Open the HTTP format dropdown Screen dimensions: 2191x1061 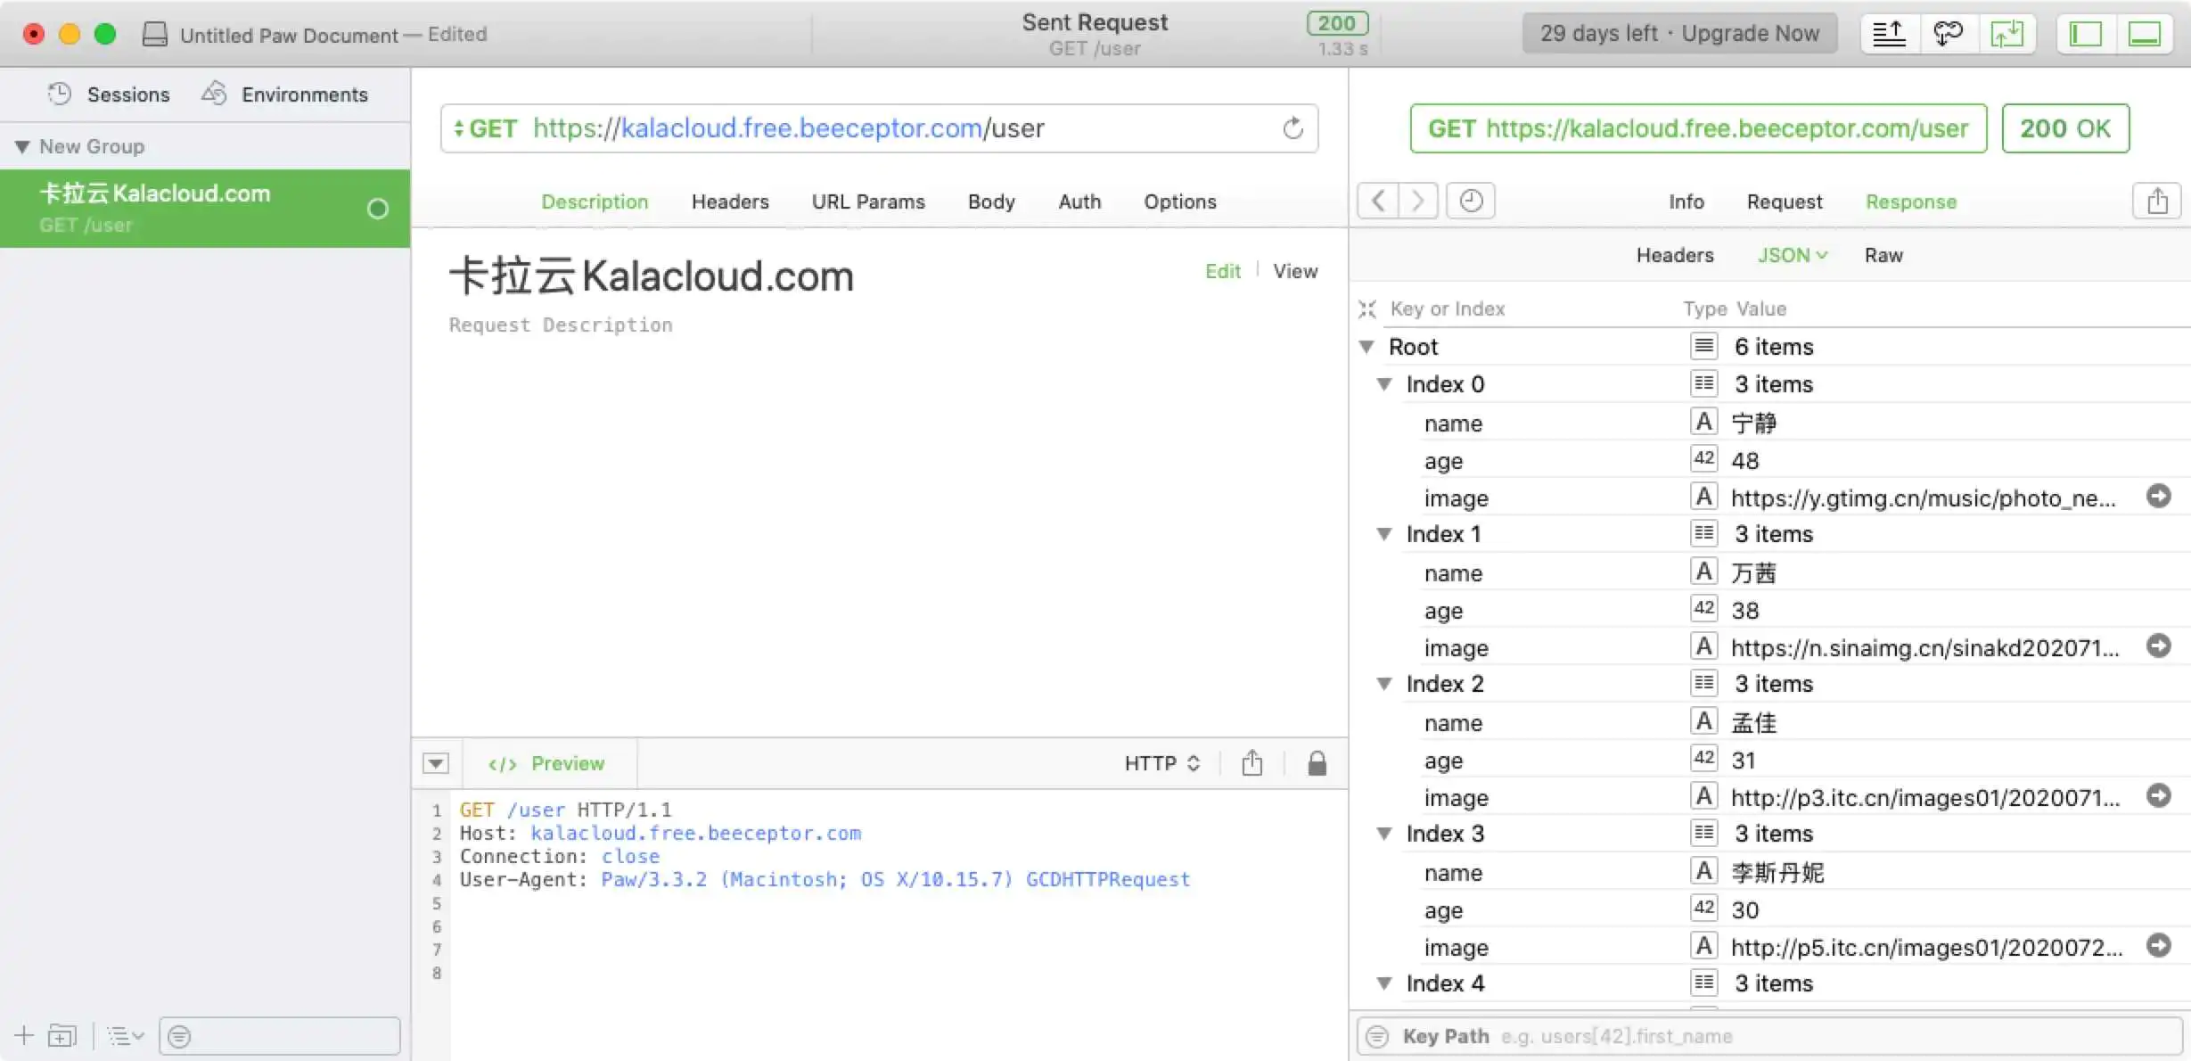click(1161, 763)
